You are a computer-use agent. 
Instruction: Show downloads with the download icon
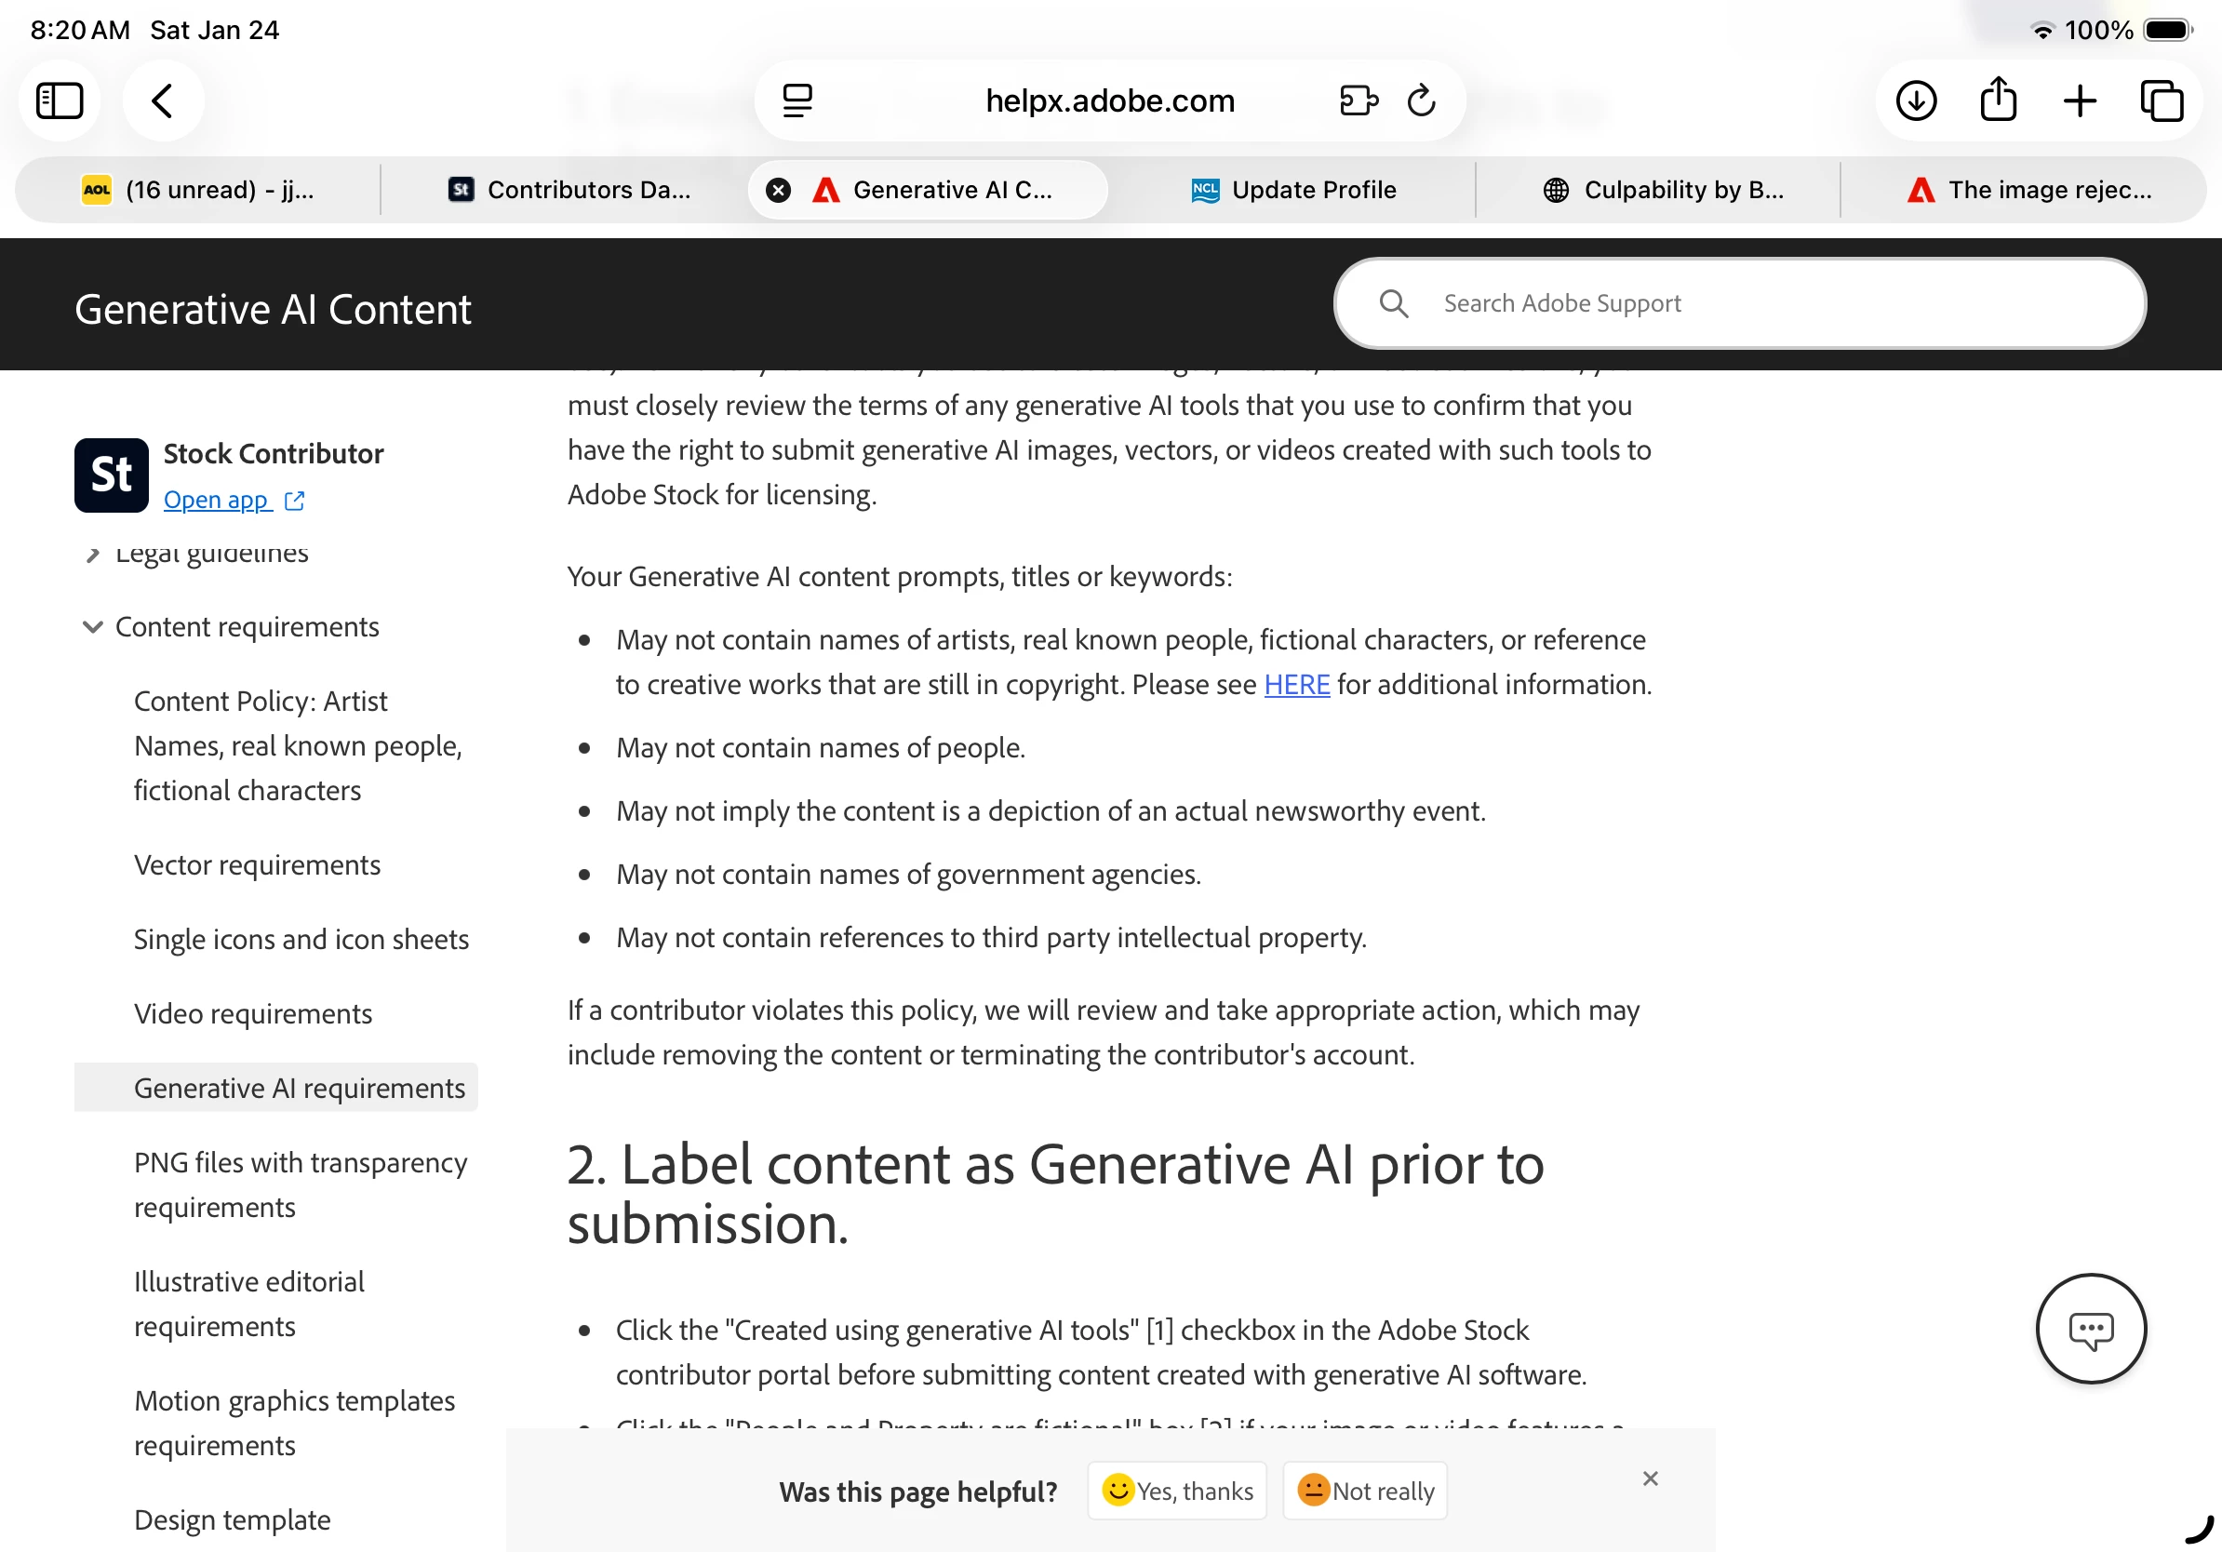tap(1916, 100)
